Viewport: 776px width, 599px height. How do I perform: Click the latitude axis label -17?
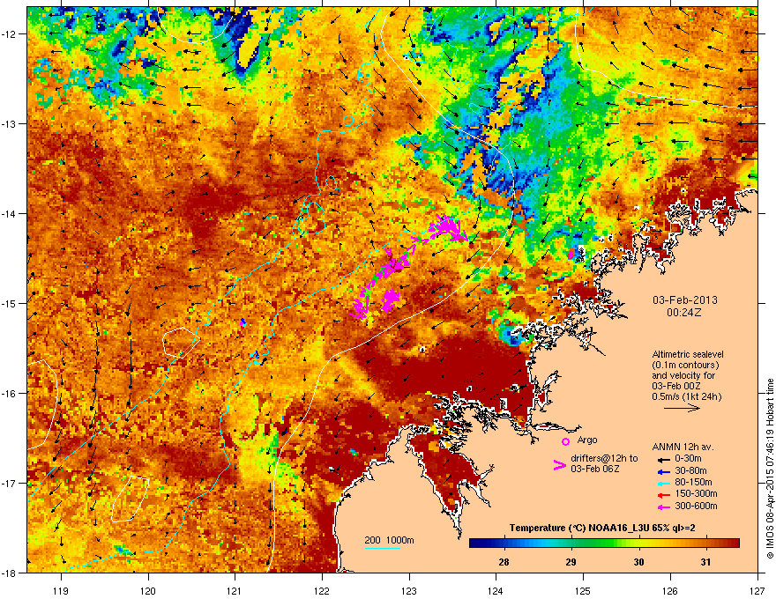[x=10, y=483]
